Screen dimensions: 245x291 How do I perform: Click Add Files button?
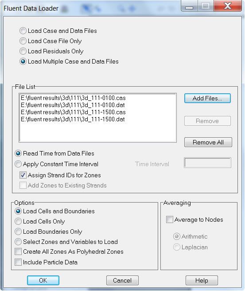click(207, 98)
